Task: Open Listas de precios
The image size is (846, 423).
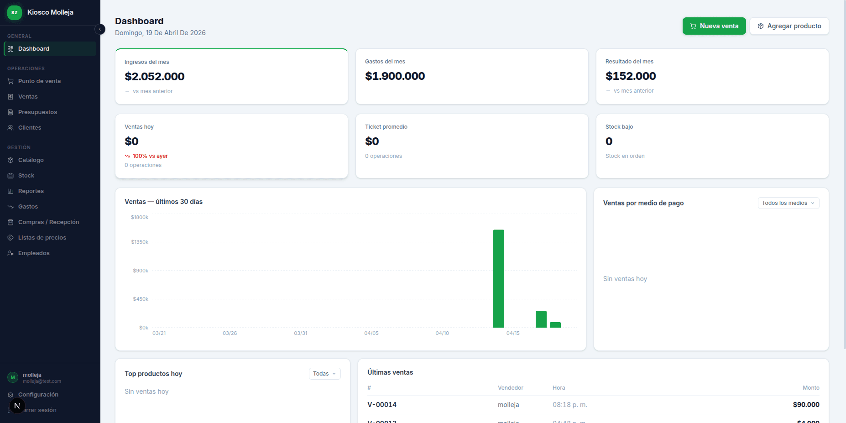Action: (x=50, y=238)
